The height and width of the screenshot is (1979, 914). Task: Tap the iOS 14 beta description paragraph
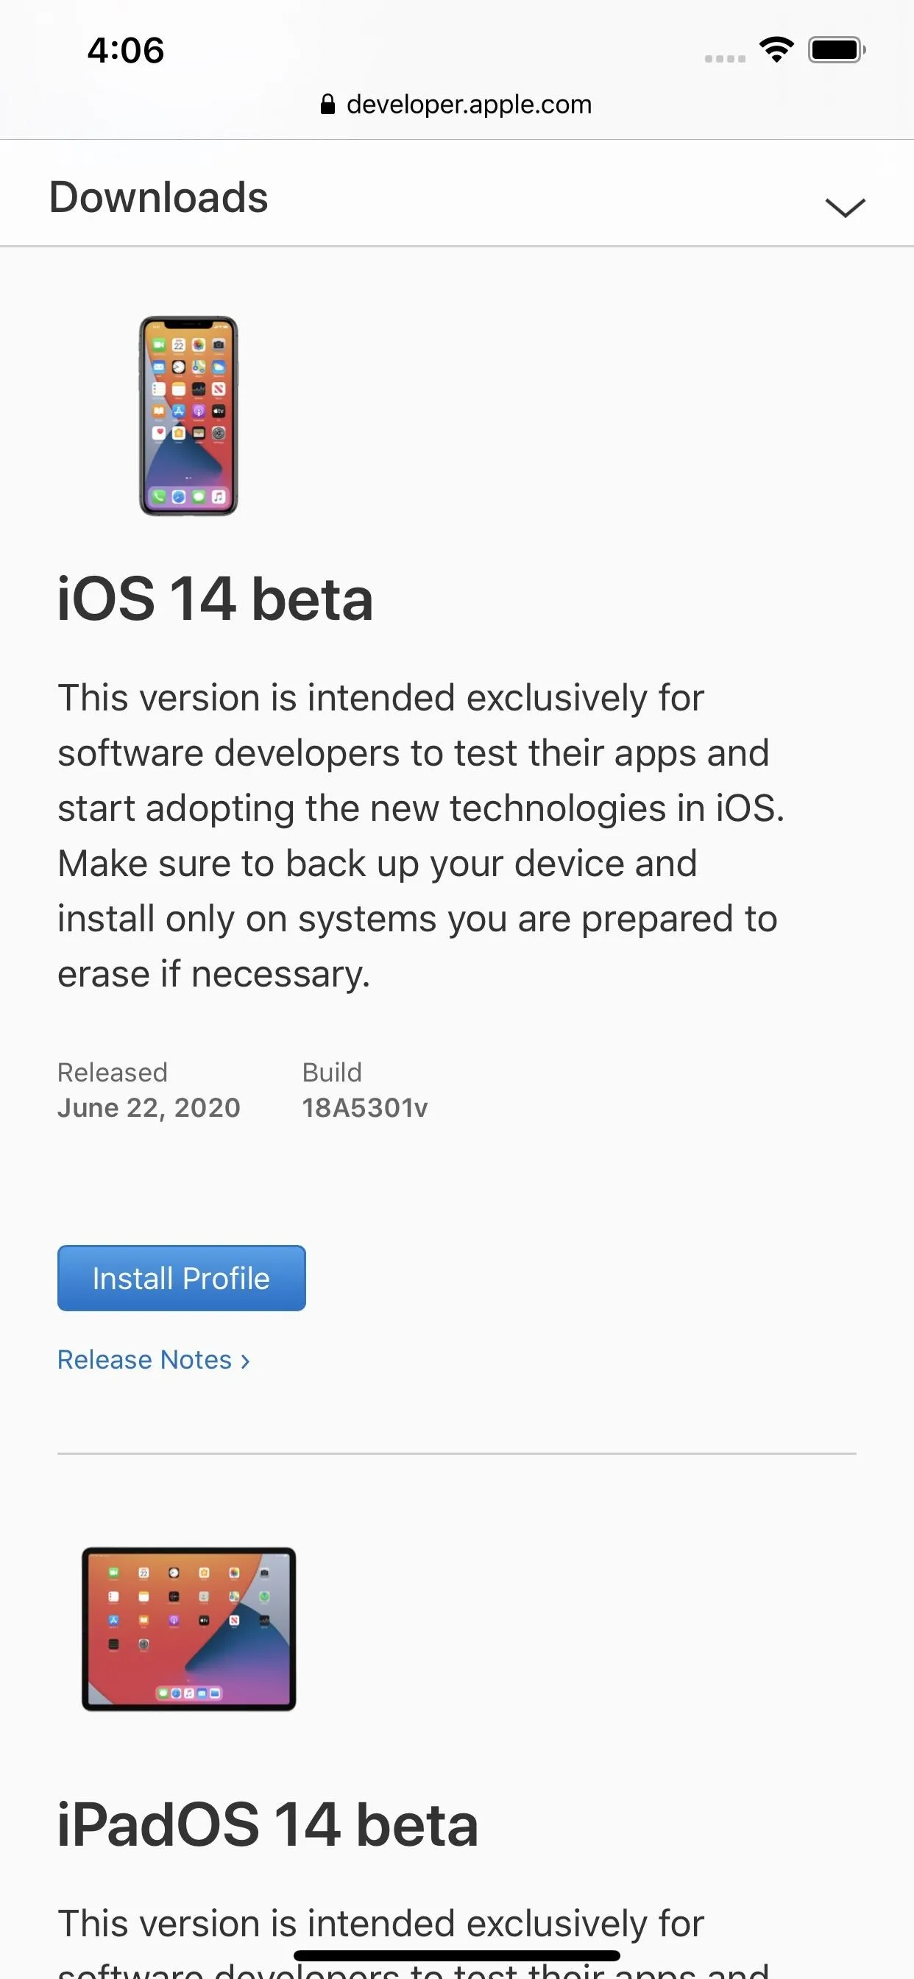(421, 836)
